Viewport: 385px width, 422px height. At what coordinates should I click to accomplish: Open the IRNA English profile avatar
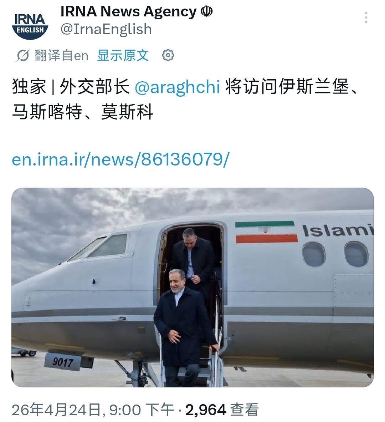[30, 26]
